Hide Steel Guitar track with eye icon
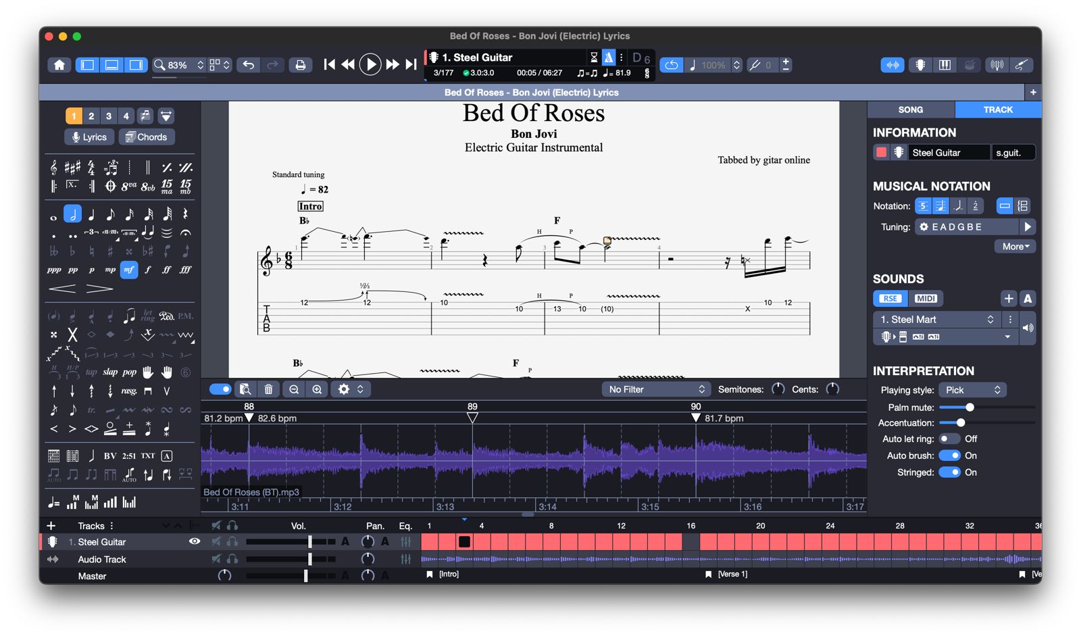Image resolution: width=1081 pixels, height=636 pixels. tap(195, 541)
